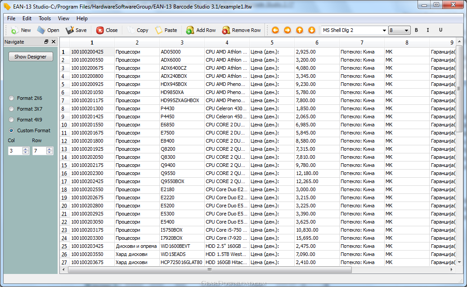This screenshot has height=287, width=467.
Task: Open a file using Open toolbar icon
Action: [41, 30]
